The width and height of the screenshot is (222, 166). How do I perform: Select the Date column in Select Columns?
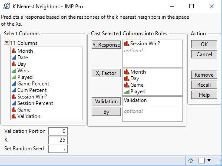point(23,58)
